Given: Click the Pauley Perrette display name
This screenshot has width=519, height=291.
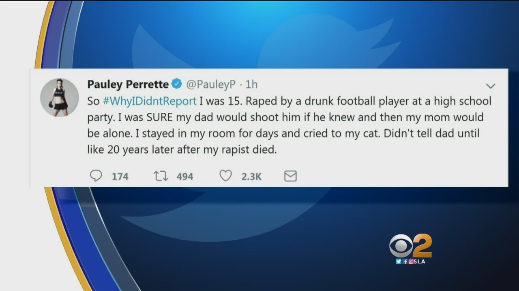Looking at the screenshot, I should [128, 84].
